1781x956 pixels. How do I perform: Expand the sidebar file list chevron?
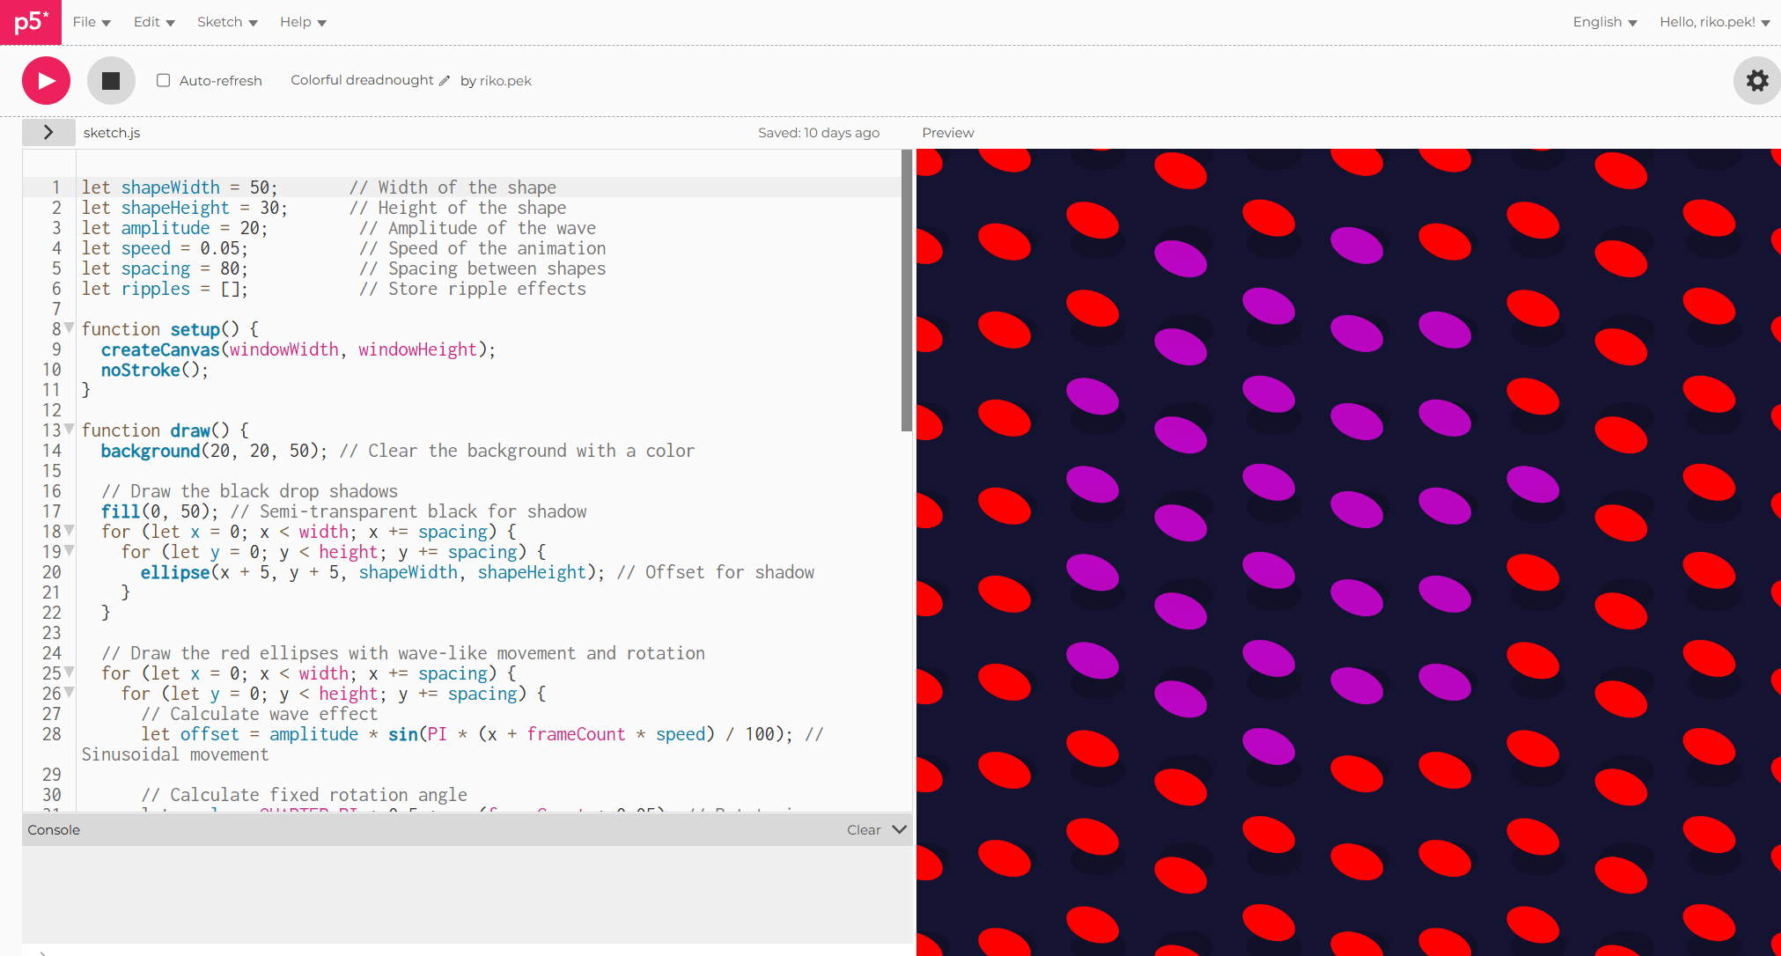48,132
